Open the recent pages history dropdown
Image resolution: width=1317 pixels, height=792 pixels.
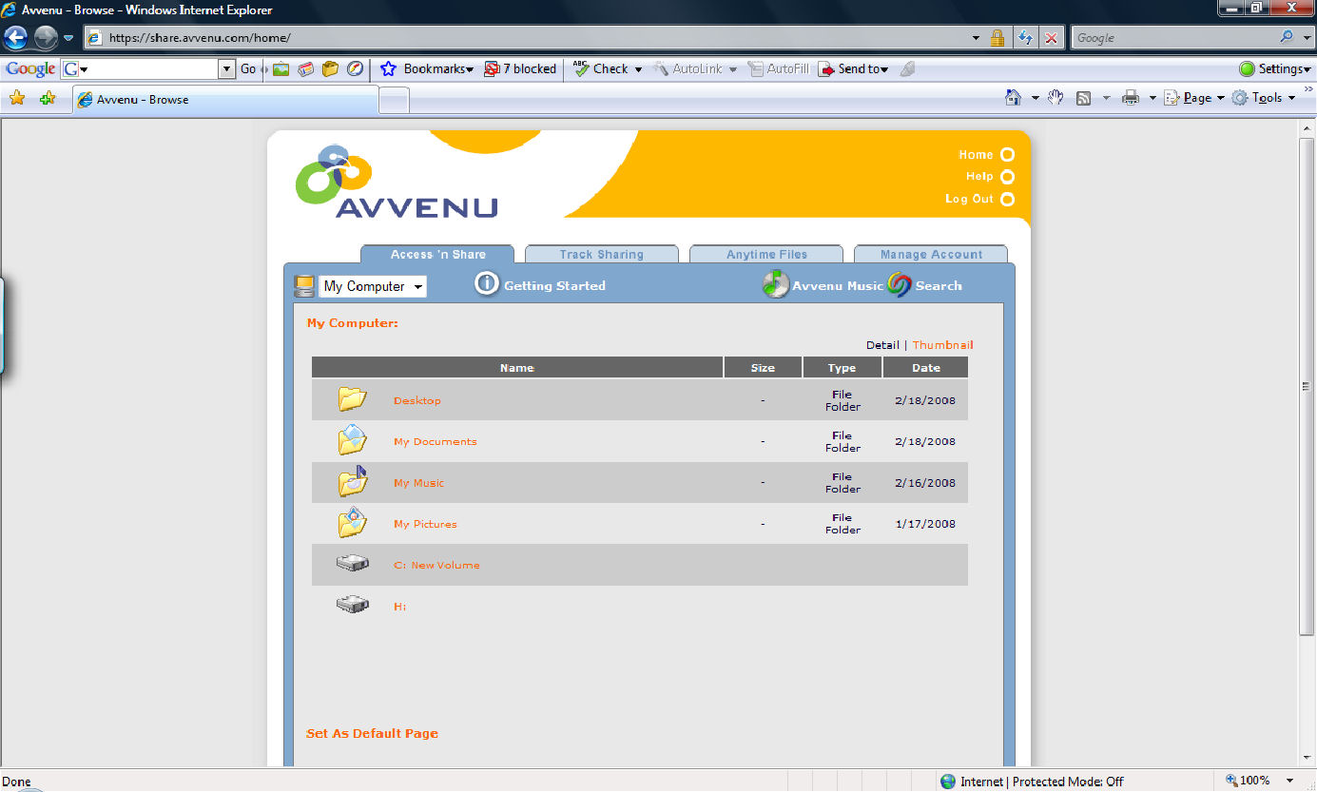[x=68, y=38]
